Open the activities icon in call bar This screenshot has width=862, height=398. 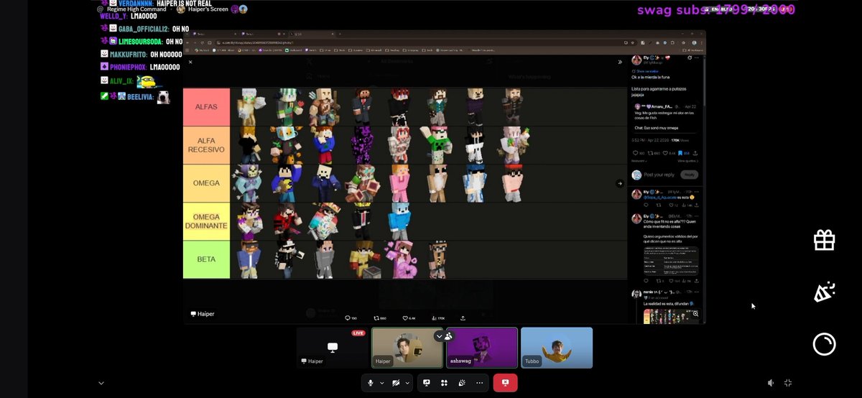(x=444, y=383)
